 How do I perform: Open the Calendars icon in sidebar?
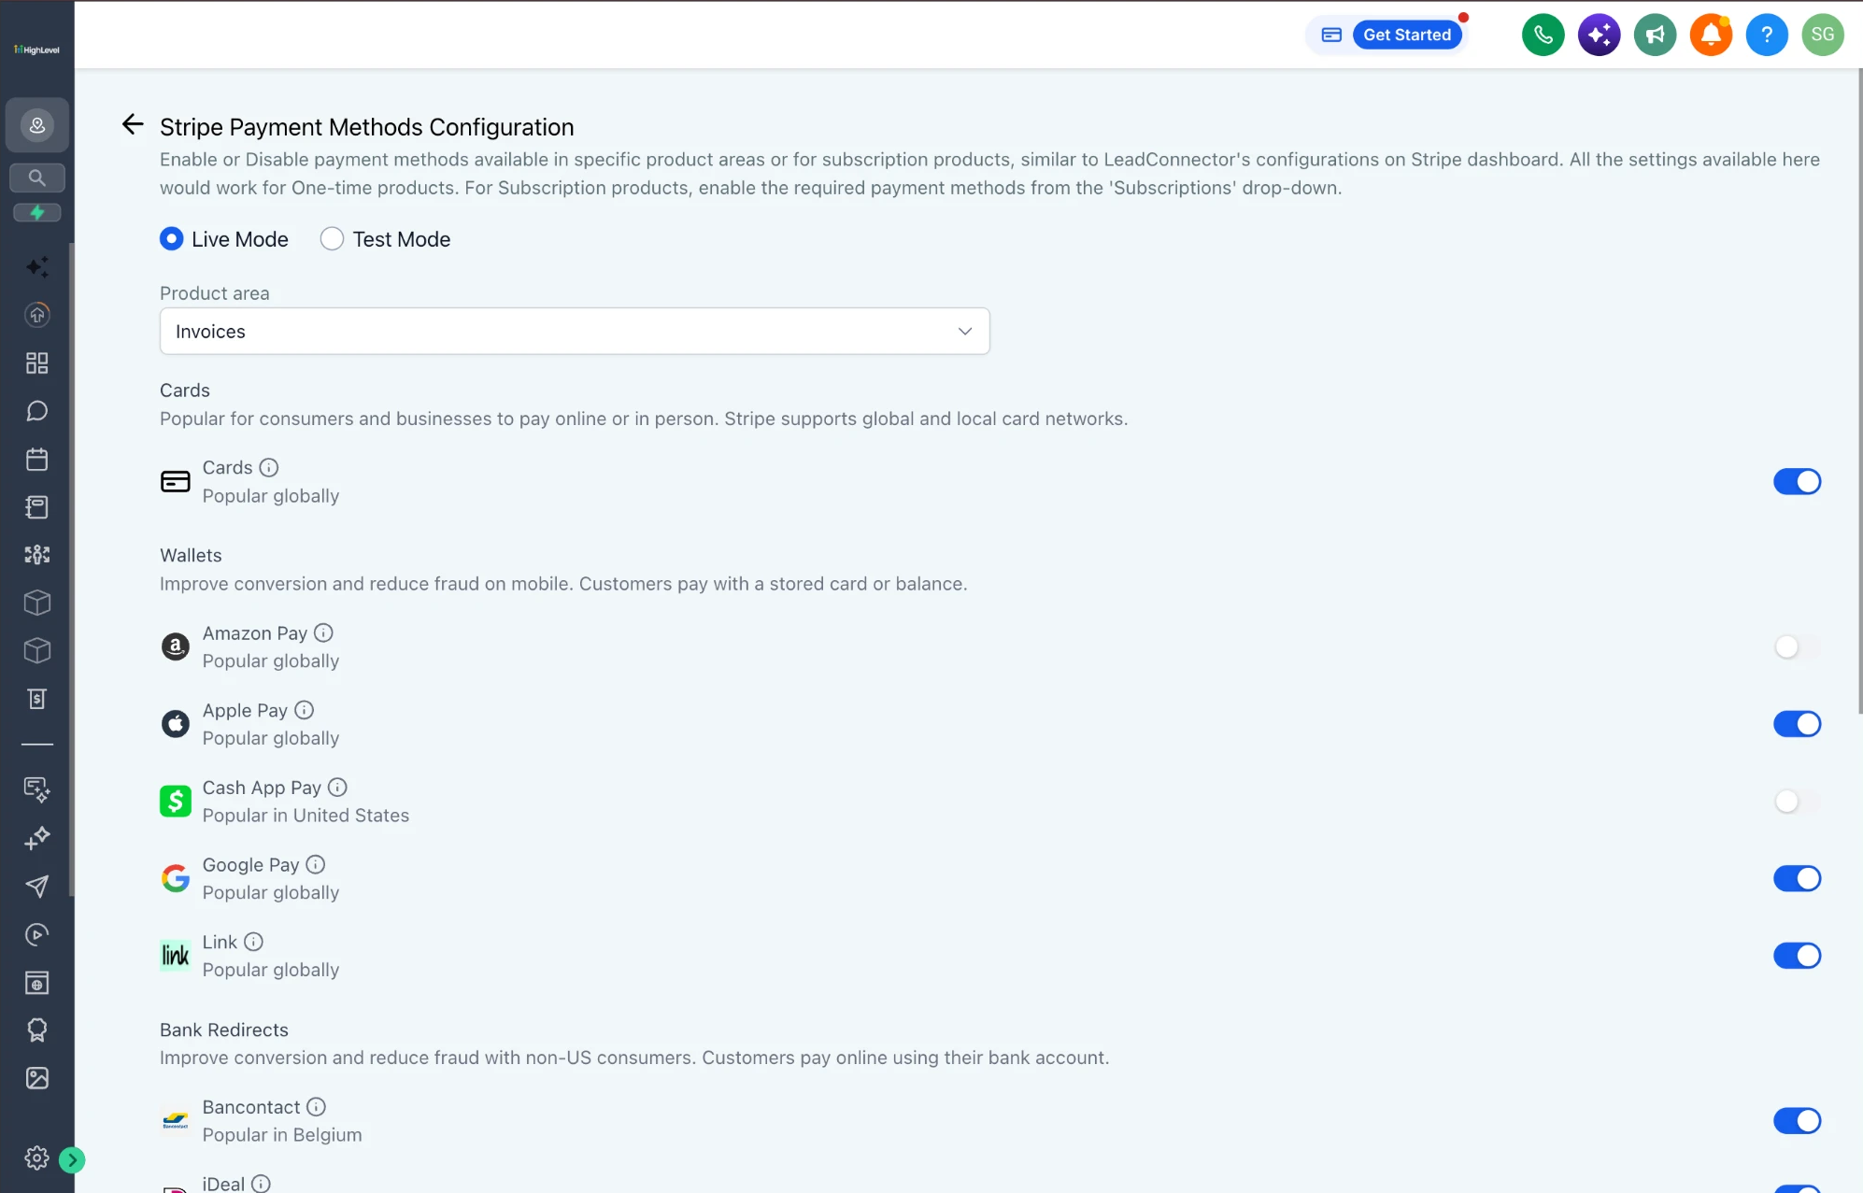click(x=37, y=460)
